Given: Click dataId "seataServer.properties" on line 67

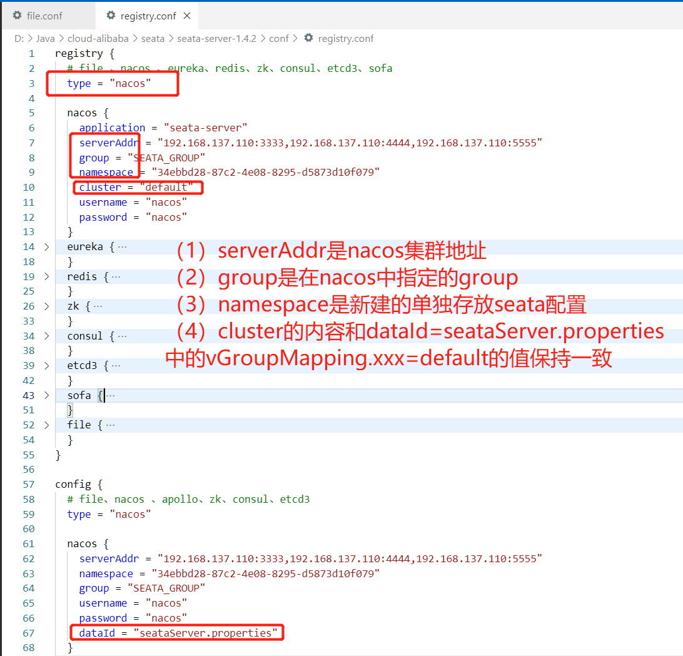Looking at the screenshot, I should 178,633.
